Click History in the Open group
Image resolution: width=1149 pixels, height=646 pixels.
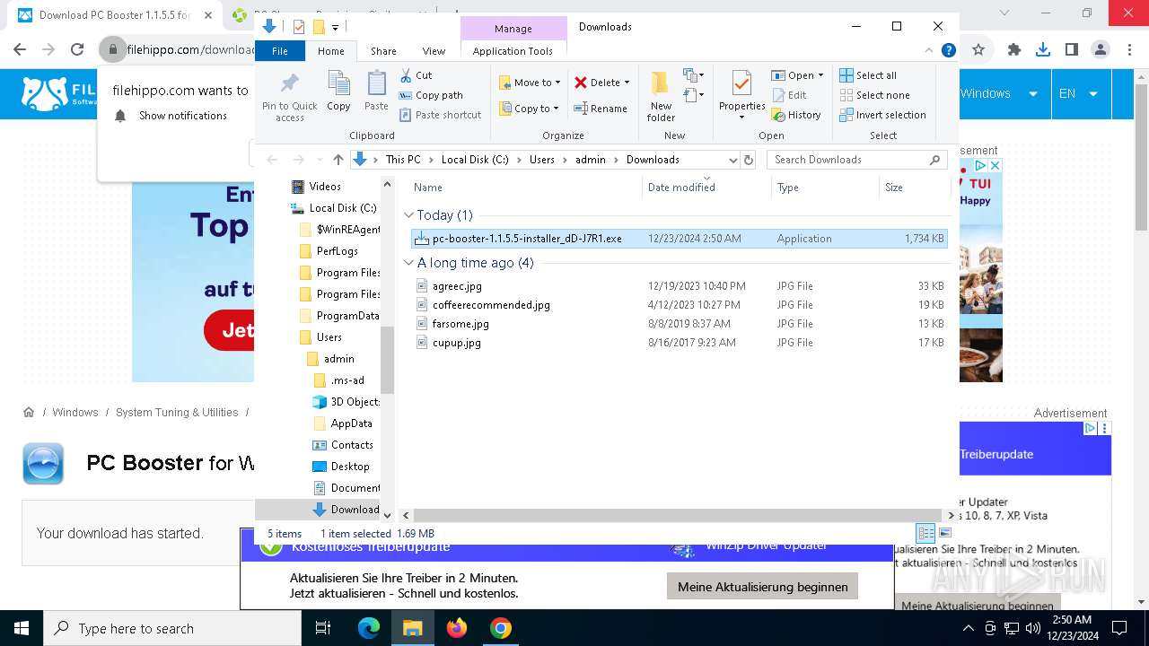(796, 115)
